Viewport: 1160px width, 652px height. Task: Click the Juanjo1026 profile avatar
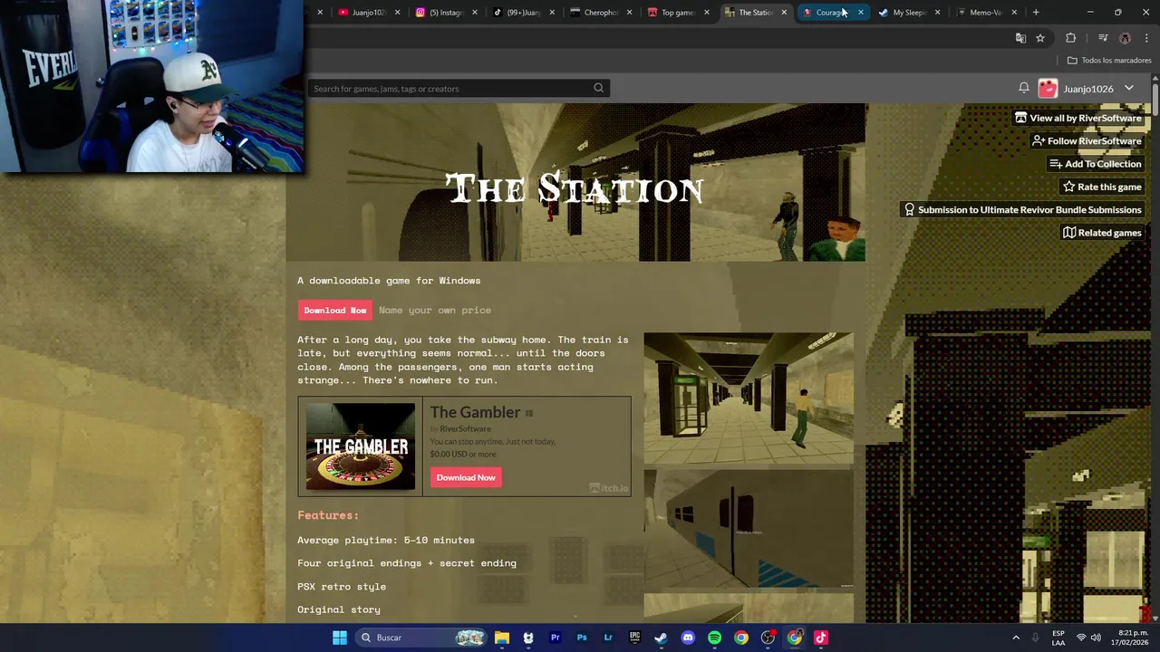click(1048, 88)
